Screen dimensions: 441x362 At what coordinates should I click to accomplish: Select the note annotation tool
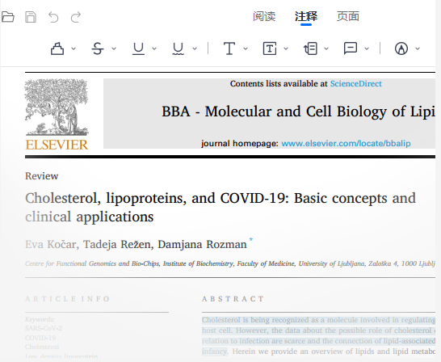[310, 48]
